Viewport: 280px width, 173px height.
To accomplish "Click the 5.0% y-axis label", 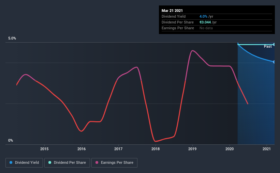I will (x=12, y=38).
